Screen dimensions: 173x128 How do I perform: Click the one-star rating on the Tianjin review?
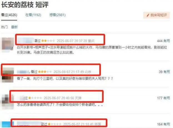coord(35,98)
